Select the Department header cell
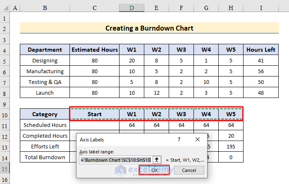The width and height of the screenshot is (289, 184). click(x=45, y=50)
